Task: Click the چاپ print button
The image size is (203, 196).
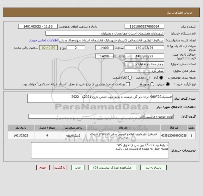Action: point(78,167)
